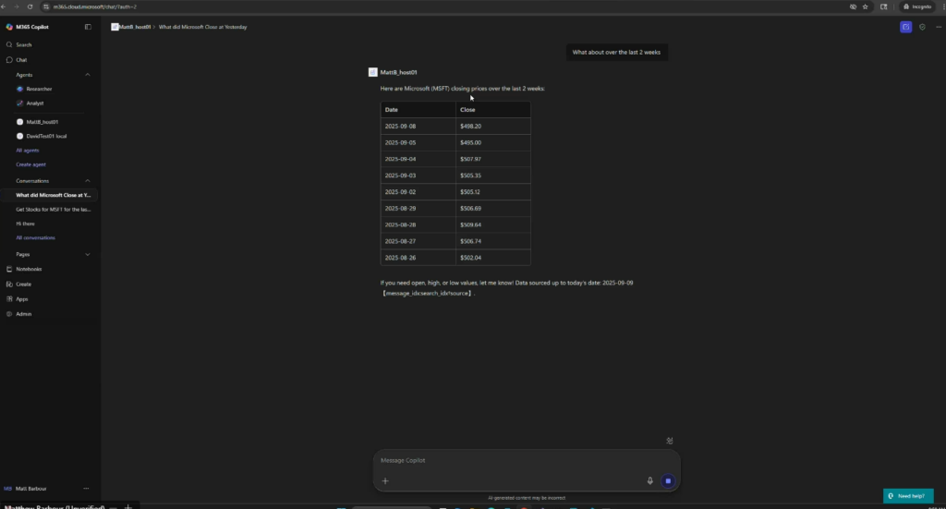
Task: Open the Analyst agent
Action: point(35,103)
